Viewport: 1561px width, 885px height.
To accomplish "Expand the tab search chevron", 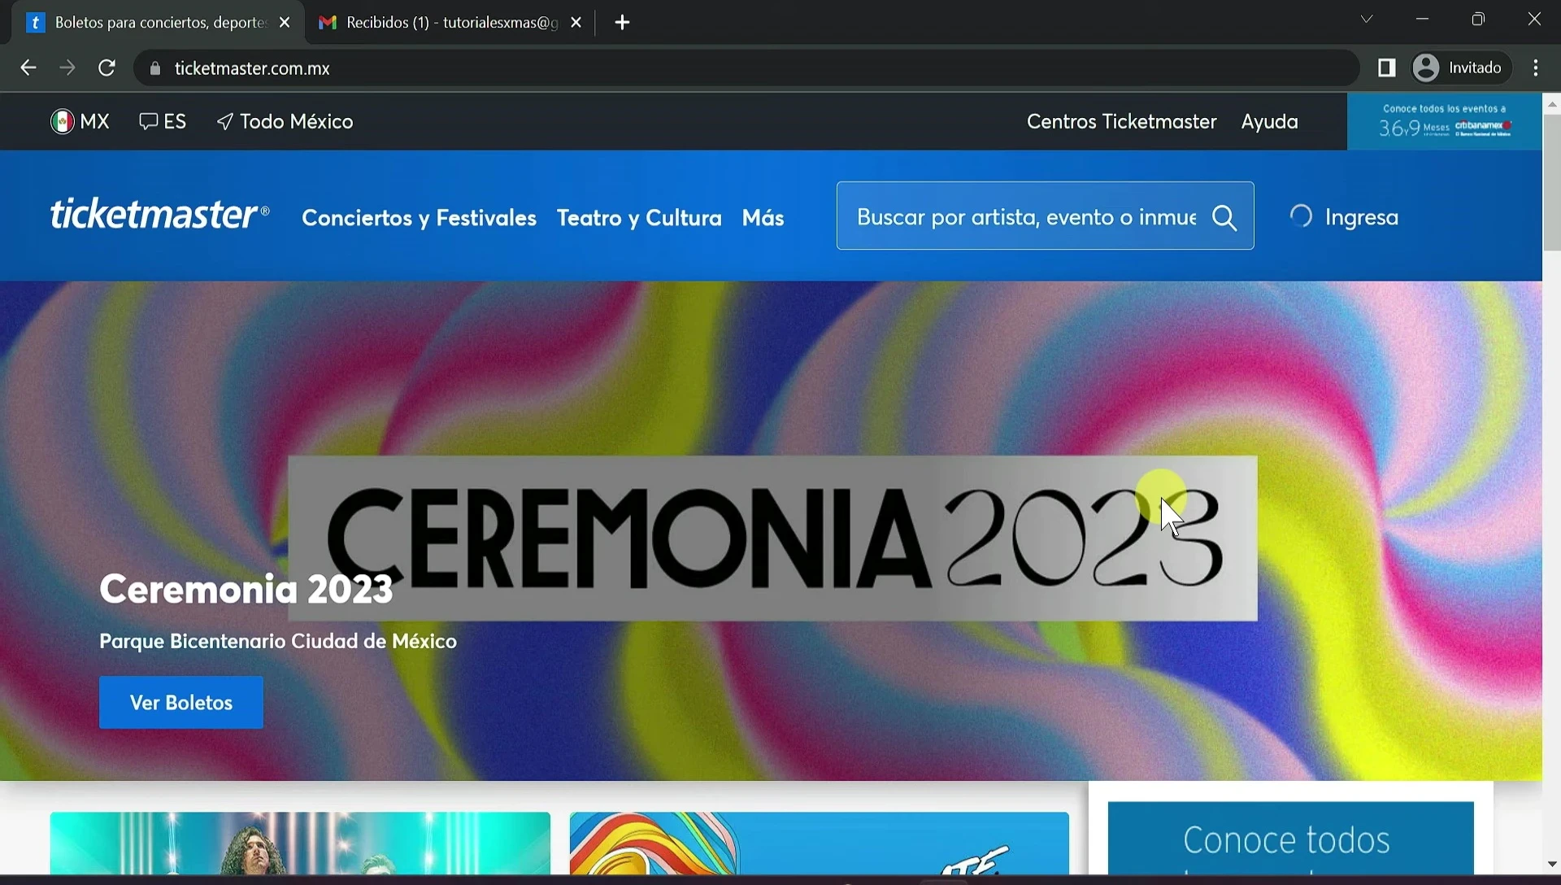I will (1367, 20).
